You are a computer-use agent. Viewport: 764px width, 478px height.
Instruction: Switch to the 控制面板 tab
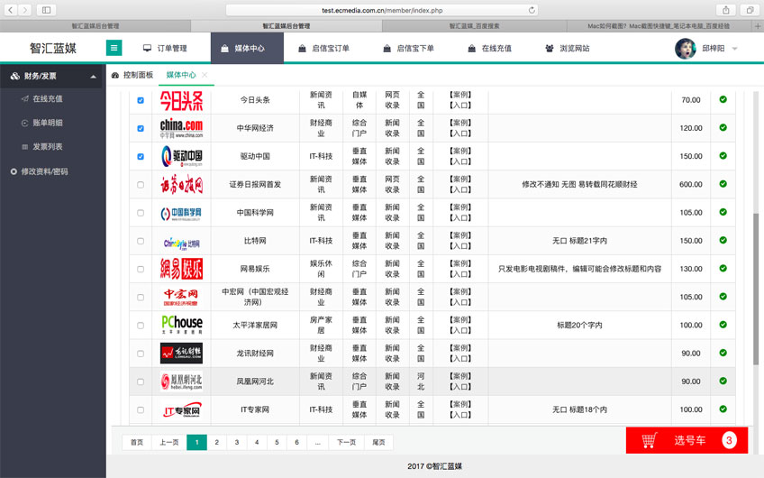click(x=132, y=75)
